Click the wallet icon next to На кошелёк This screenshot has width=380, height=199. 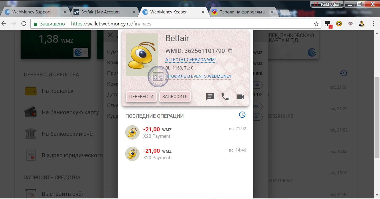(x=30, y=91)
